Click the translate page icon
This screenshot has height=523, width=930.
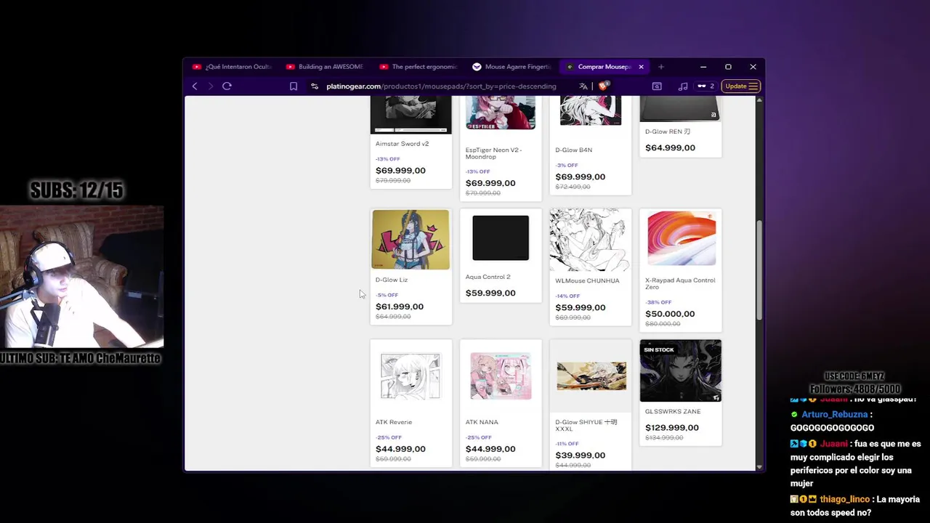pos(583,86)
